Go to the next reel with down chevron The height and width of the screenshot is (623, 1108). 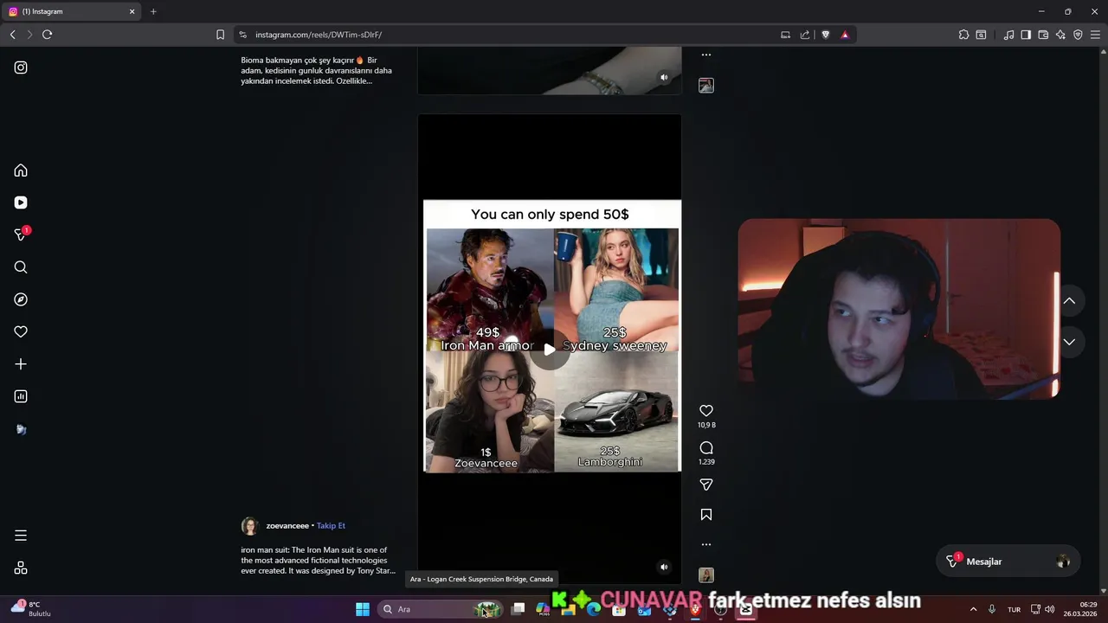(x=1069, y=342)
